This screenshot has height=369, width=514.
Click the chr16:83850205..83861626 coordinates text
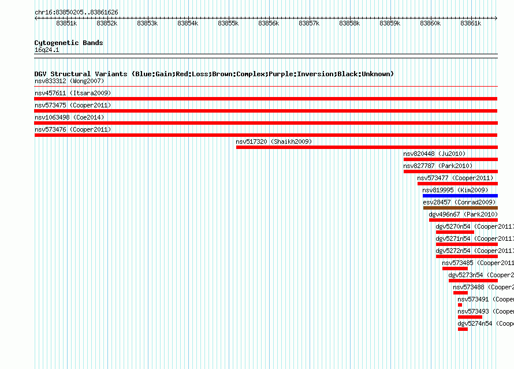76,12
